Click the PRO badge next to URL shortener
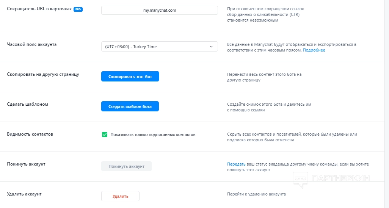 (x=78, y=9)
